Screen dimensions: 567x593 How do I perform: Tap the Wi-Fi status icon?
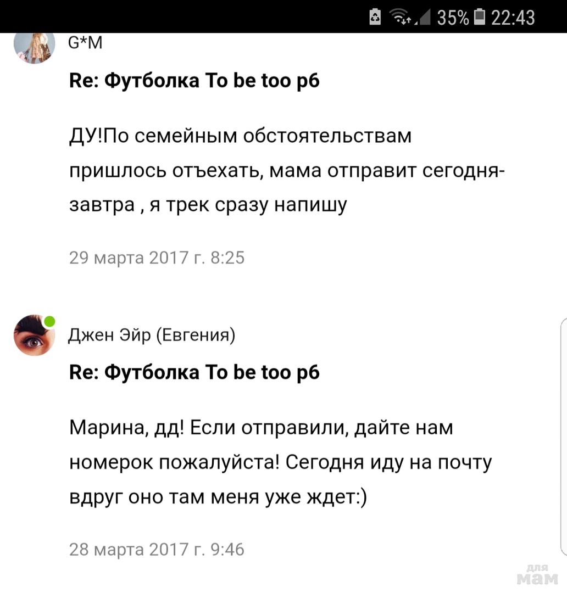click(401, 17)
